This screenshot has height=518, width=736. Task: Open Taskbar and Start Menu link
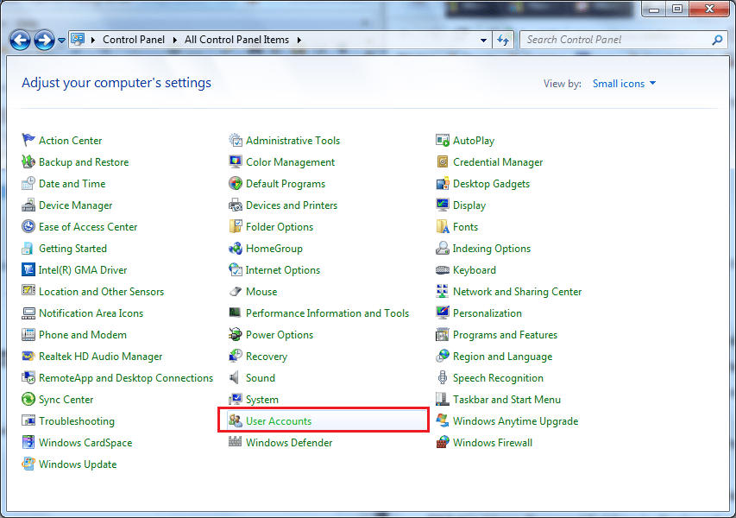point(506,400)
